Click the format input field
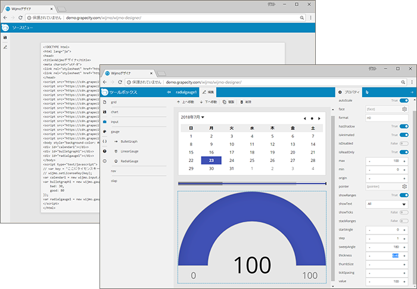The width and height of the screenshot is (417, 289). [x=387, y=118]
